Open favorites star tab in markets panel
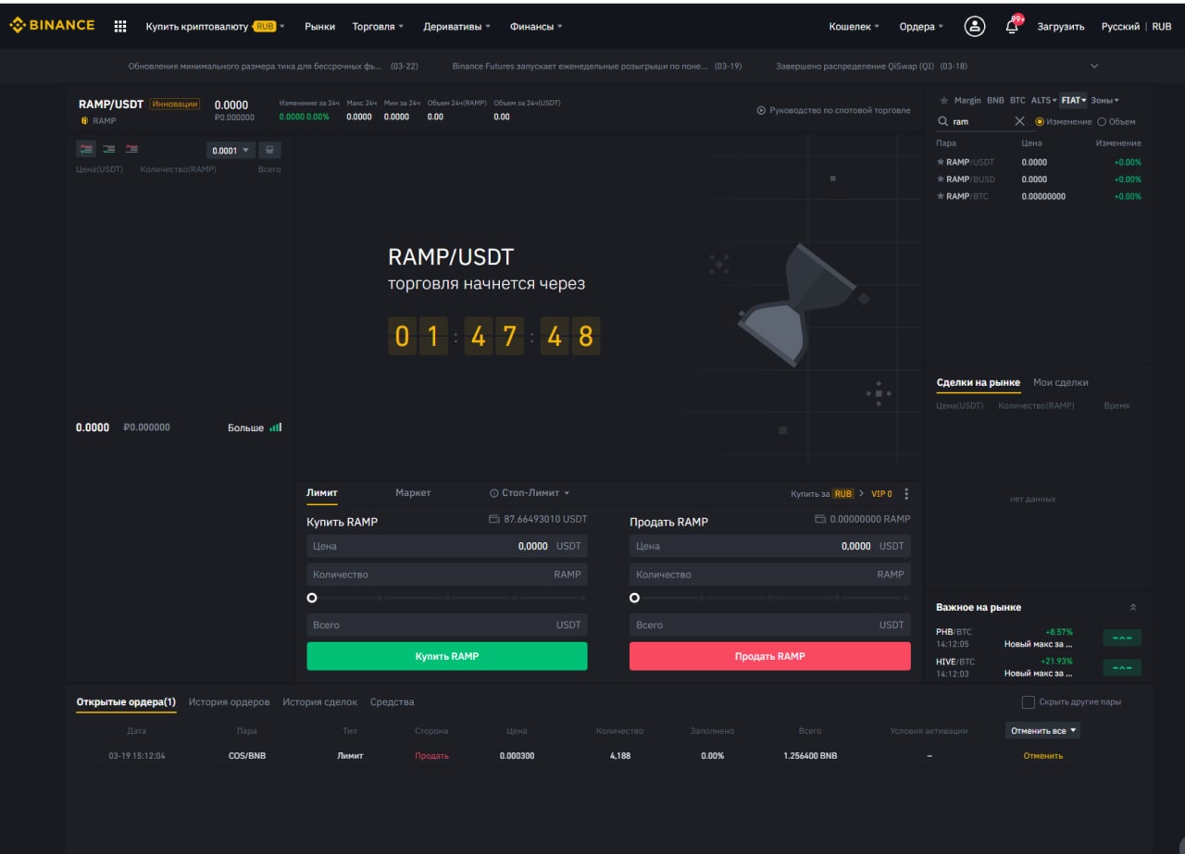 point(944,100)
